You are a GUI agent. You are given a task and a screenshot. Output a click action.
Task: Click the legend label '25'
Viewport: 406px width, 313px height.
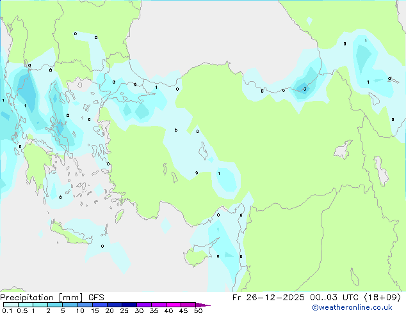124,310
